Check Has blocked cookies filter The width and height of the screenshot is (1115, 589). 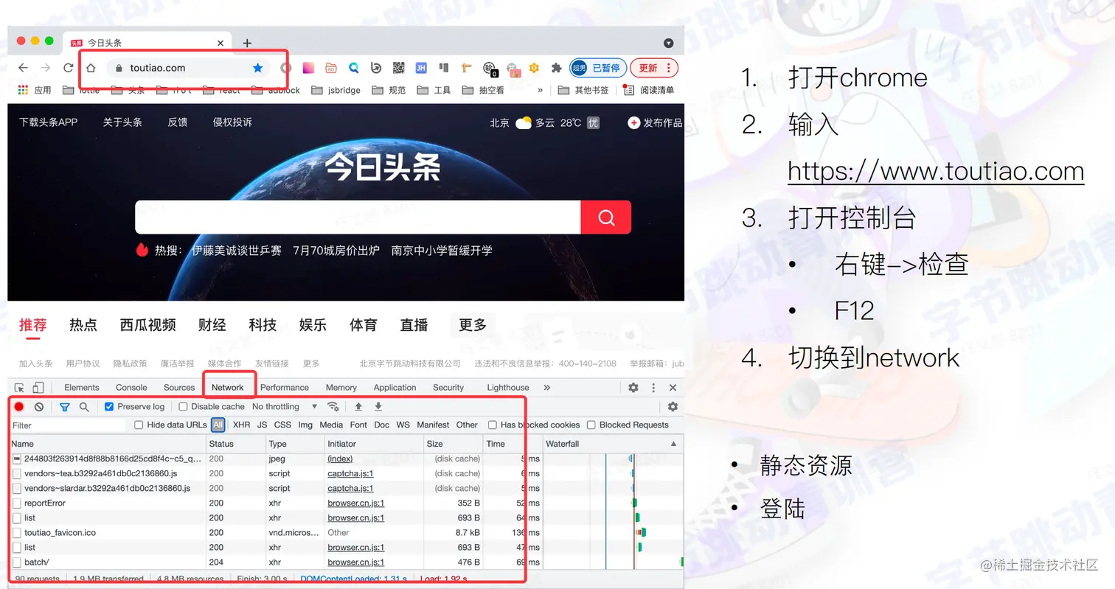coord(493,425)
